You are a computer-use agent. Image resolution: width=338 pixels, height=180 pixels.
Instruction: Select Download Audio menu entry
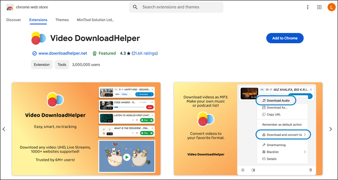coord(276,101)
